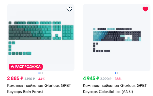
Task: Select third carousel dot under Rain Forest
Action: click(x=42, y=73)
